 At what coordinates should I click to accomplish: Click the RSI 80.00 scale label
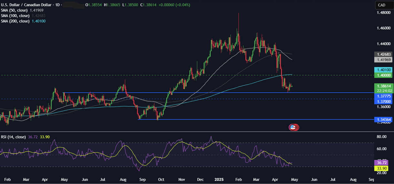tap(382, 137)
